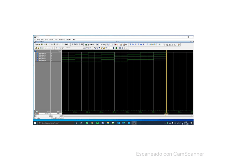Click the Save icon in the toolbar
Screen dimensions: 227x160
pos(42,45)
